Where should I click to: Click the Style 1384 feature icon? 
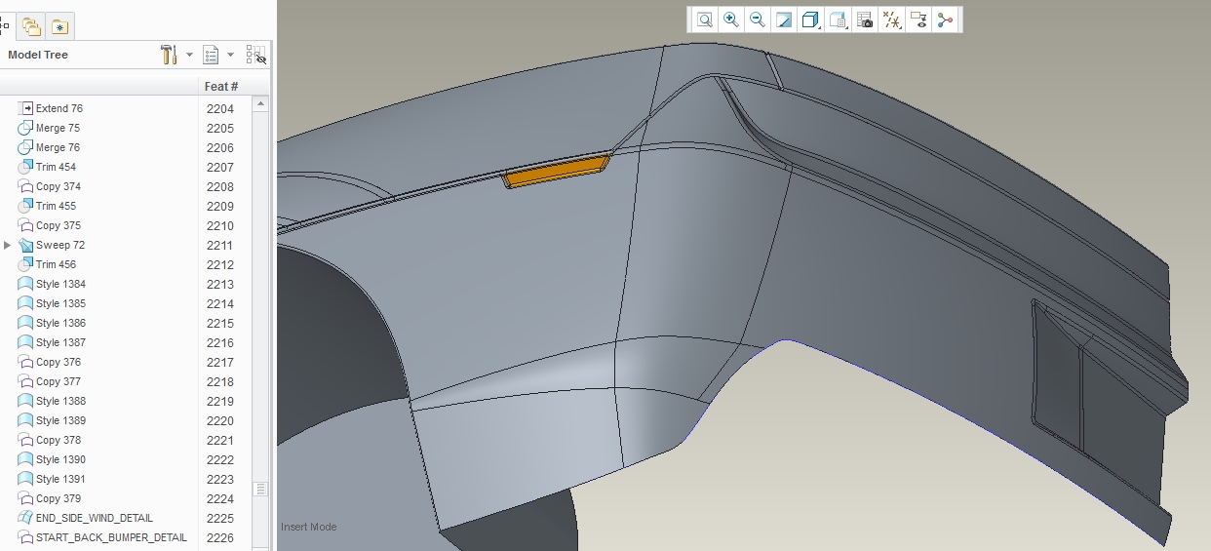coord(25,284)
